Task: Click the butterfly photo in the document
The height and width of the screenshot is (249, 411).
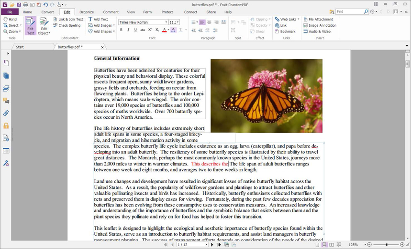Action: 267,96
